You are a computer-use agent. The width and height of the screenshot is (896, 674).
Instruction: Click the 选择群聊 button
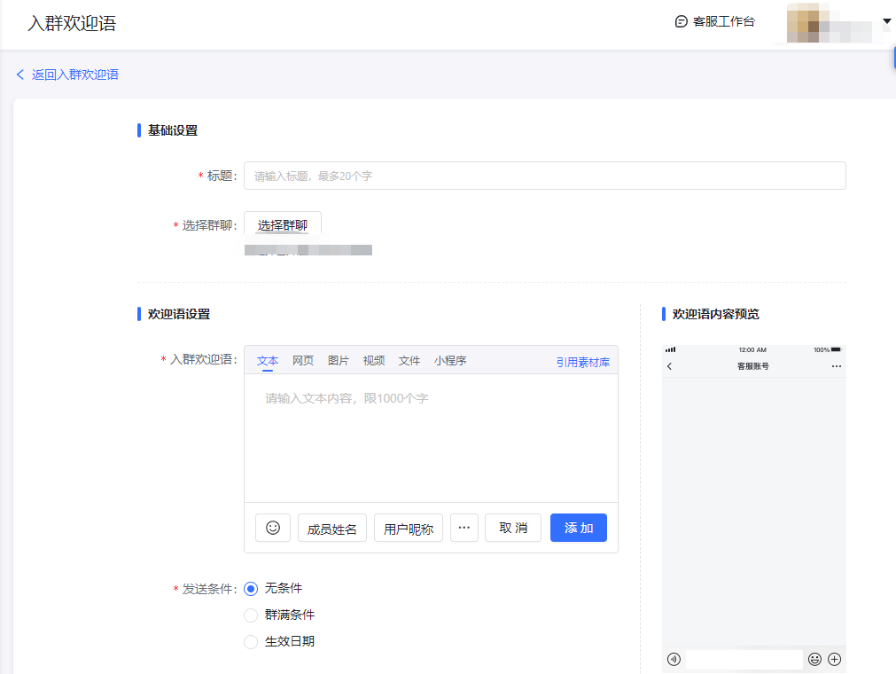tap(283, 225)
